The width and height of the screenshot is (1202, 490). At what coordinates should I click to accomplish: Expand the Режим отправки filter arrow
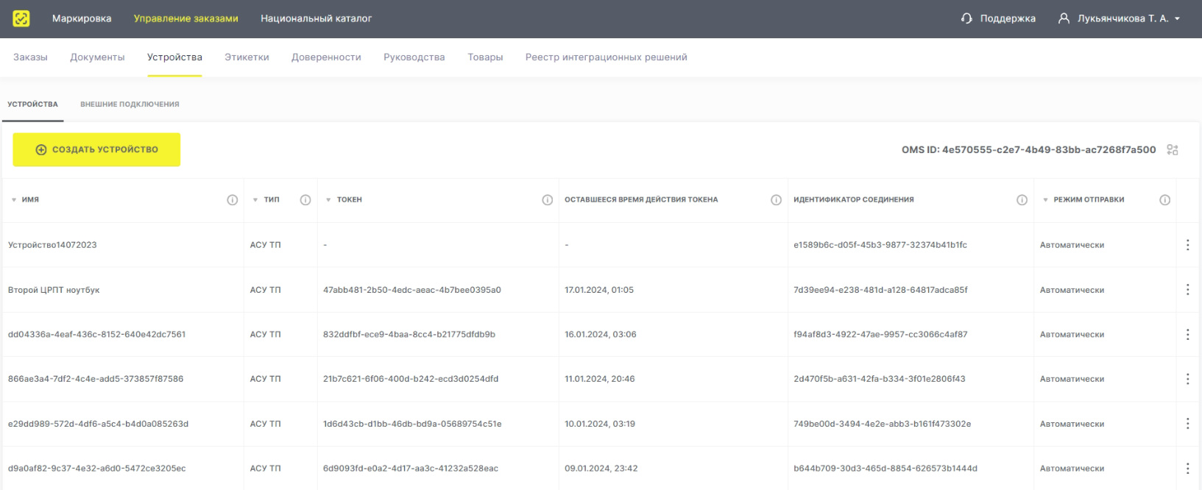point(1045,200)
